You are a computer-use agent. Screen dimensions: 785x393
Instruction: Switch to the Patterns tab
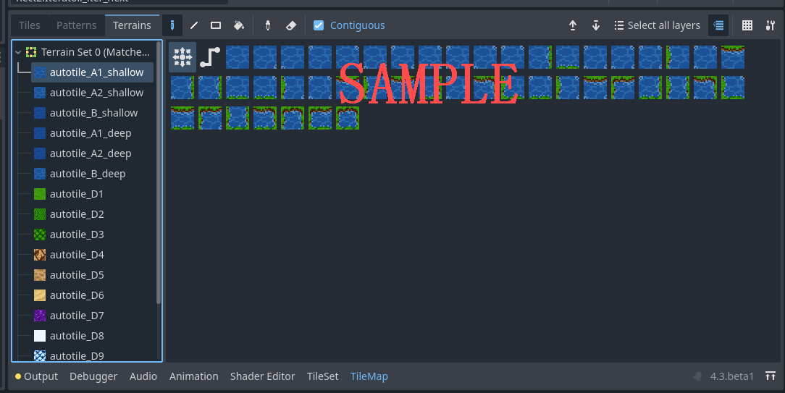76,25
